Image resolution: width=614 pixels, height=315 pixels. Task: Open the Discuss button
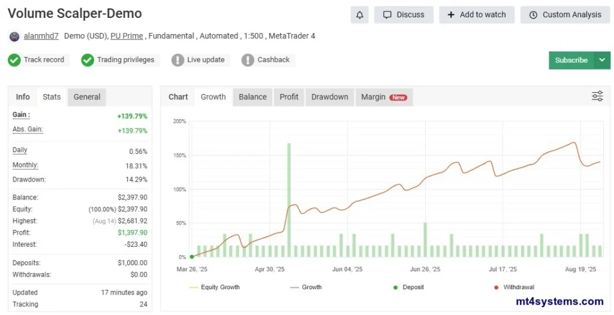(404, 15)
